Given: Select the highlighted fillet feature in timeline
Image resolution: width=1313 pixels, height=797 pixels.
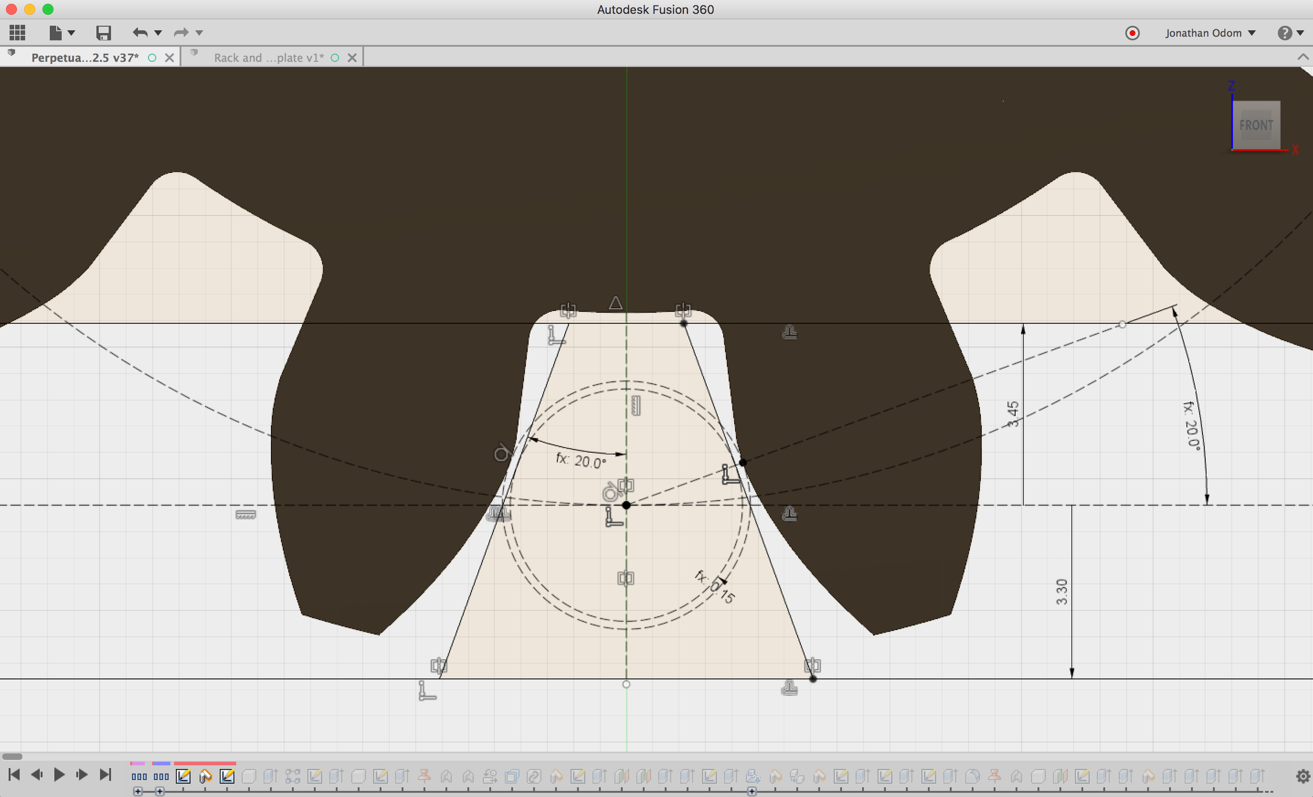Looking at the screenshot, I should click(x=205, y=776).
